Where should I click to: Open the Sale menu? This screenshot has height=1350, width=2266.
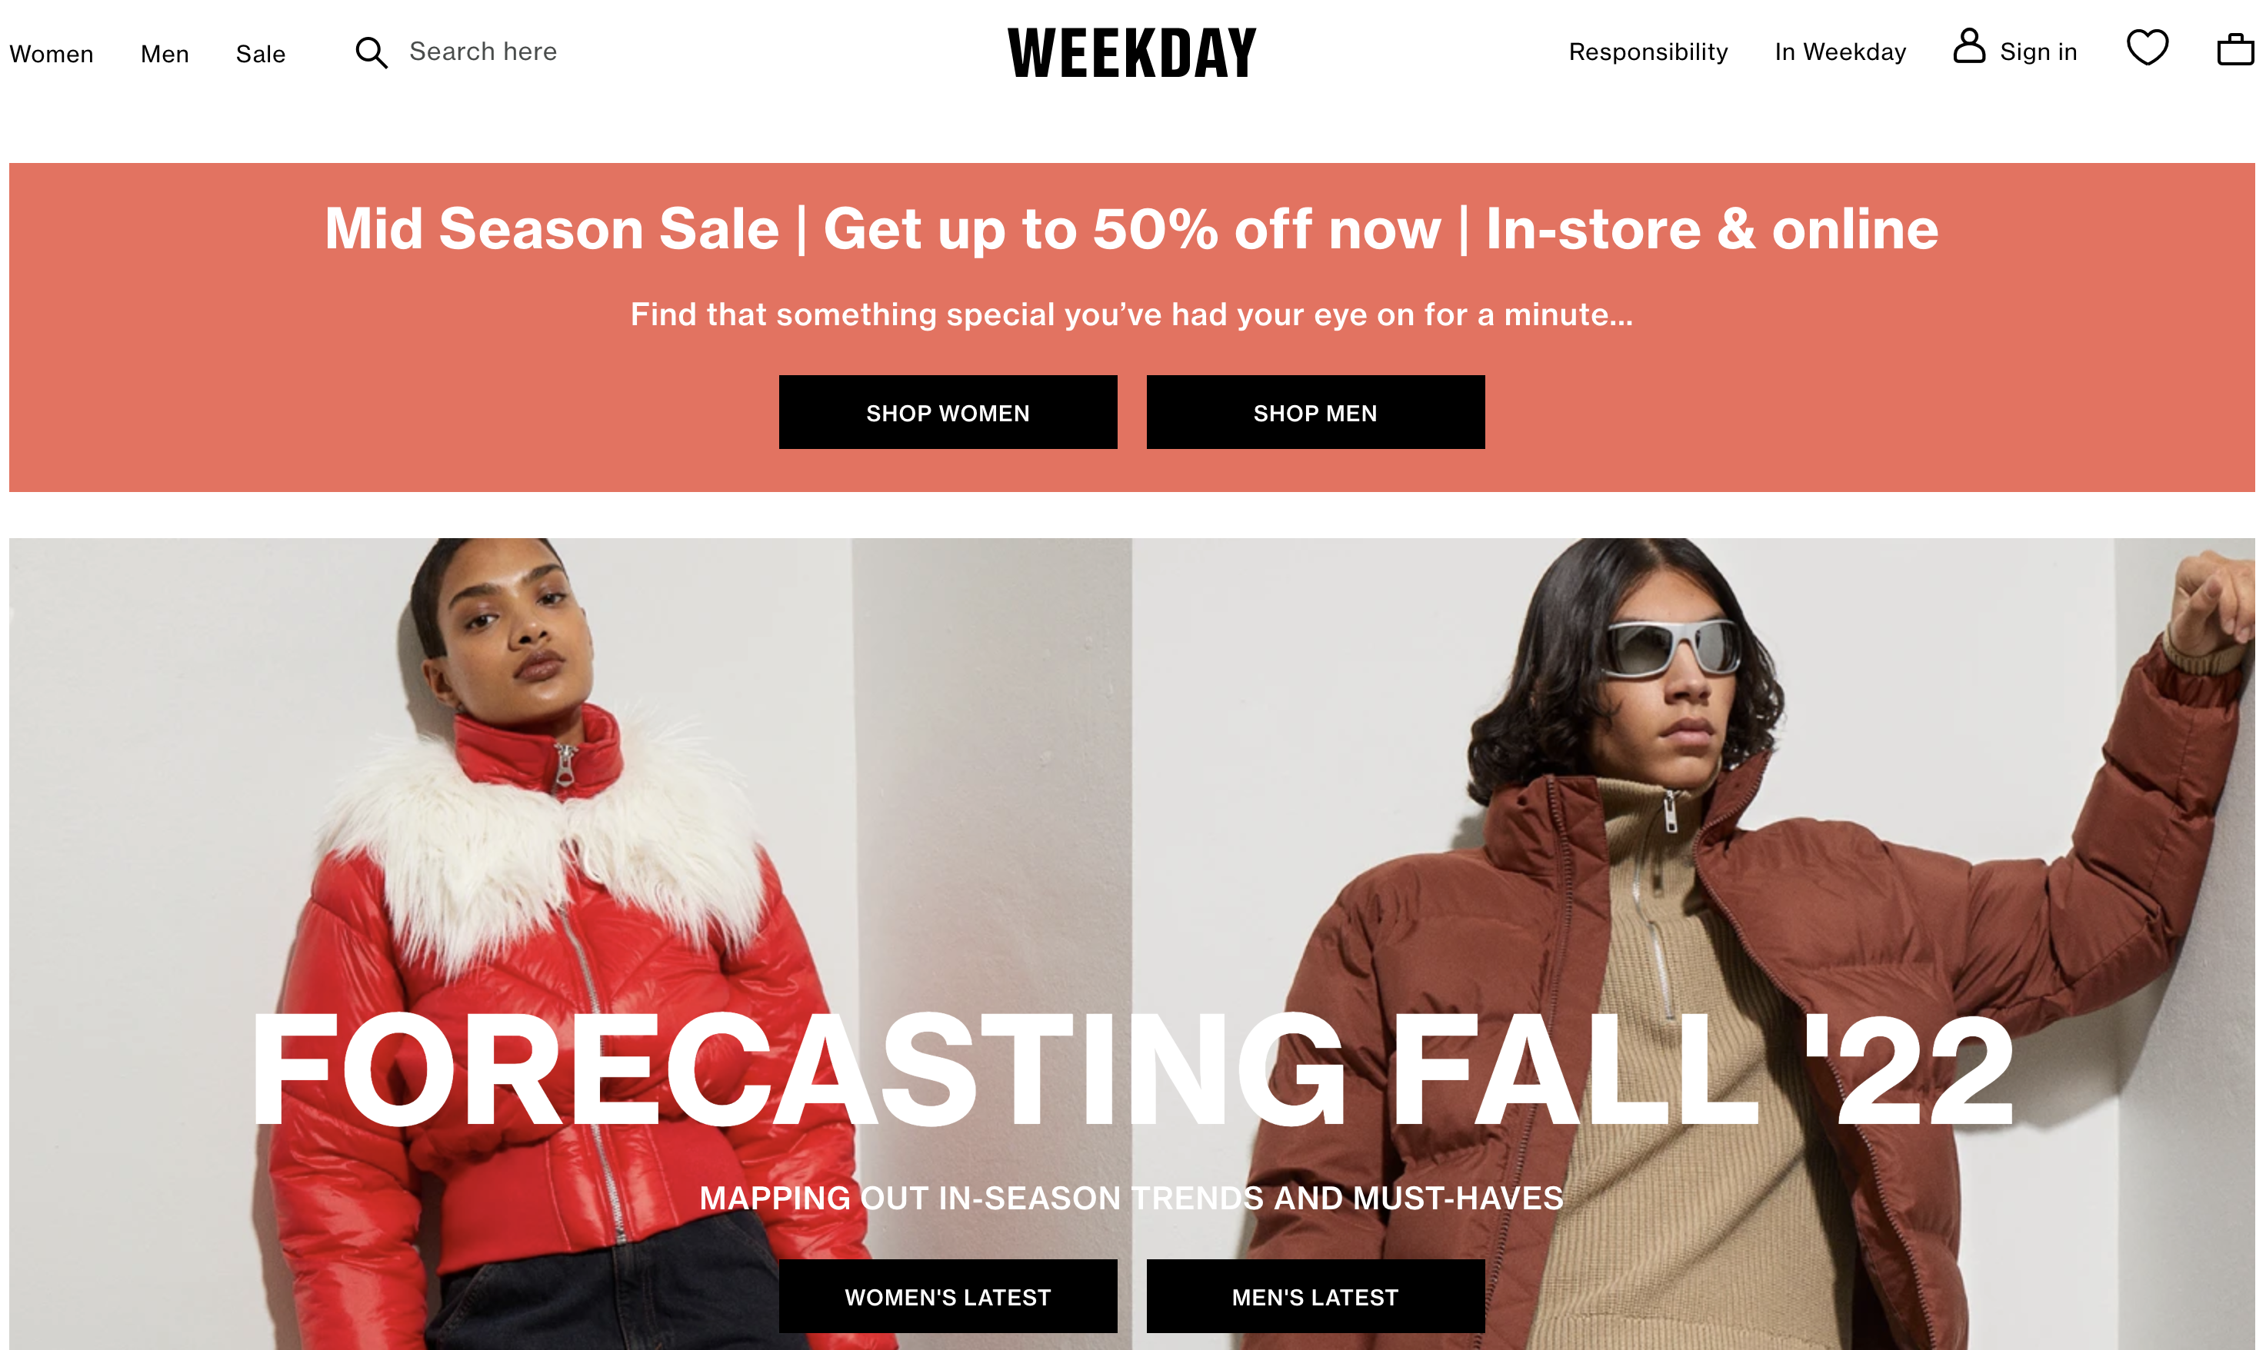[262, 54]
